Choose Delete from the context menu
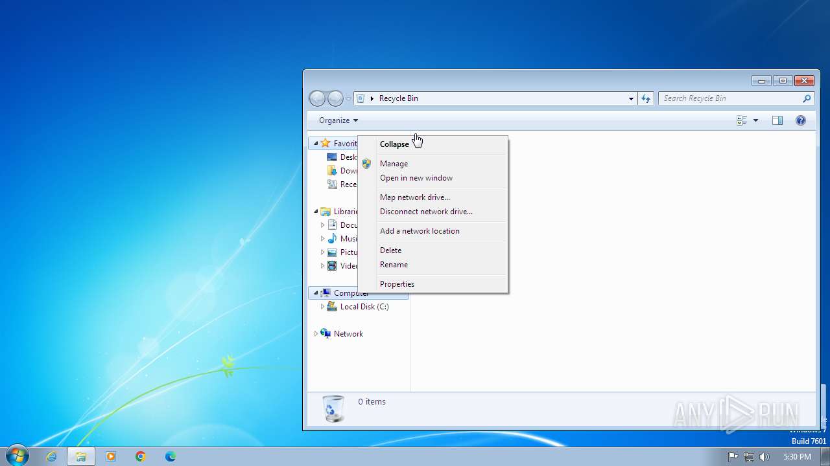This screenshot has height=466, width=830. pos(433,250)
